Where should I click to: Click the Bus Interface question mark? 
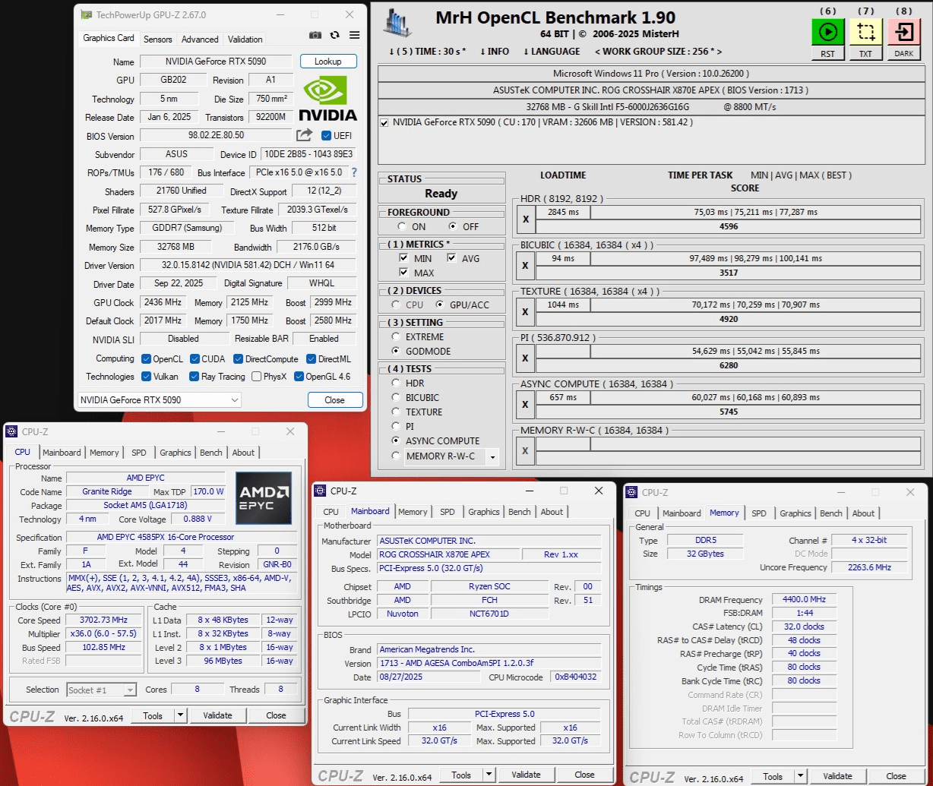(354, 172)
